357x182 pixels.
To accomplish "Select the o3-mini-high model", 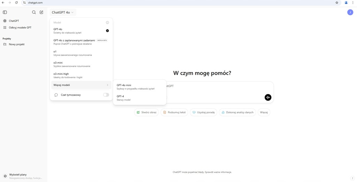I will [x=81, y=75].
